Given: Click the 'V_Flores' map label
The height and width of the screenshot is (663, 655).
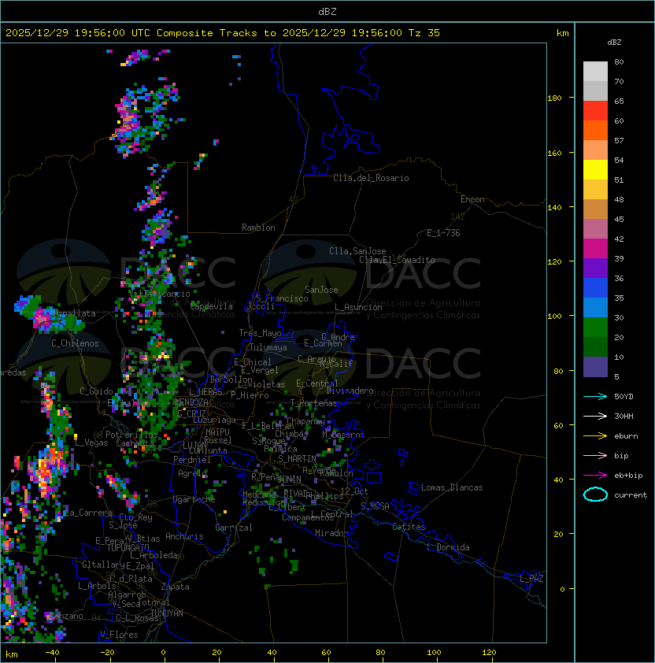Looking at the screenshot, I should (119, 635).
